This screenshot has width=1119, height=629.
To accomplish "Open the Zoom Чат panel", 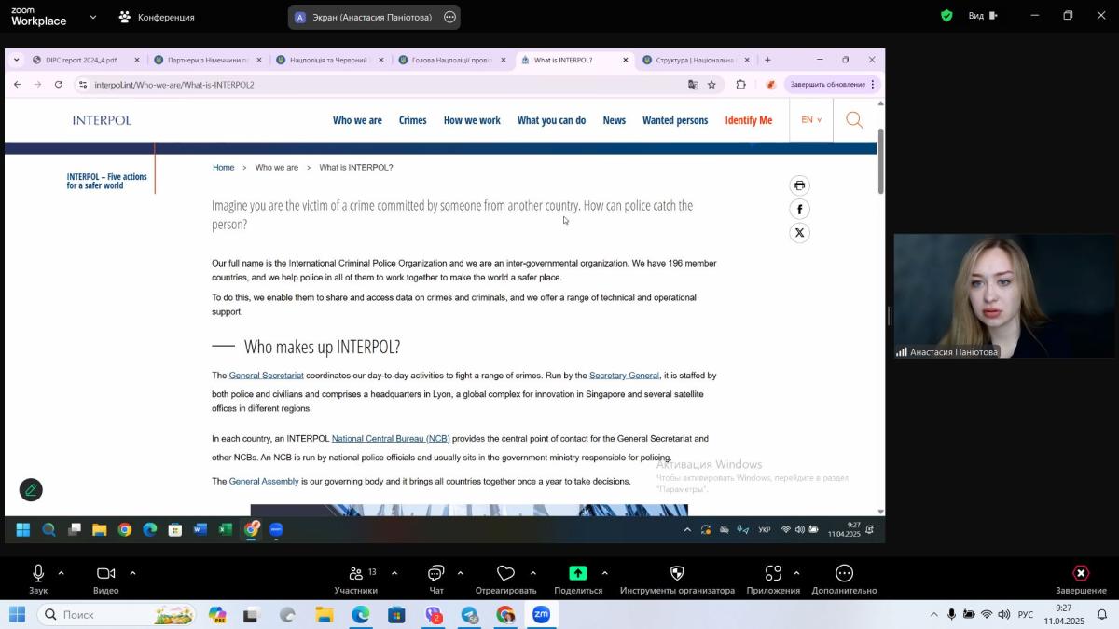I will 435,579.
